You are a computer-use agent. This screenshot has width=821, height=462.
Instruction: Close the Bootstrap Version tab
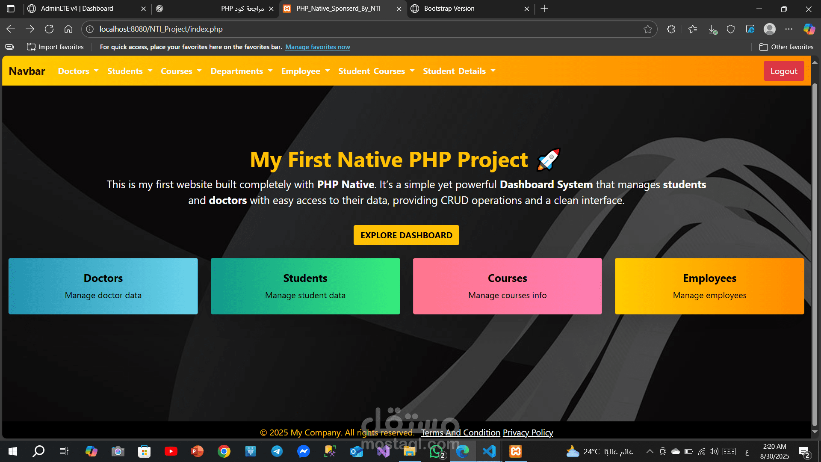[526, 9]
